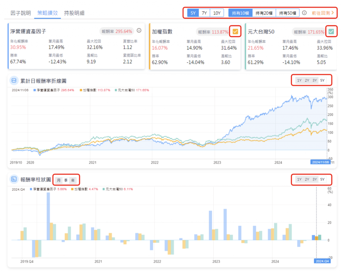Switch bar chart to monthly 月 view
Screen dimensions: 341x273
[x=59, y=180]
